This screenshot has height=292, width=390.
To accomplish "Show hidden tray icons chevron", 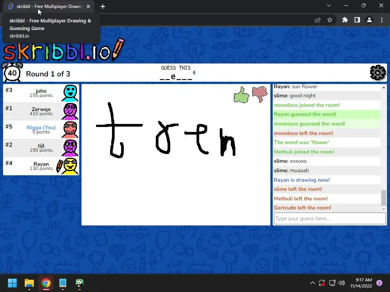I will 313,283.
